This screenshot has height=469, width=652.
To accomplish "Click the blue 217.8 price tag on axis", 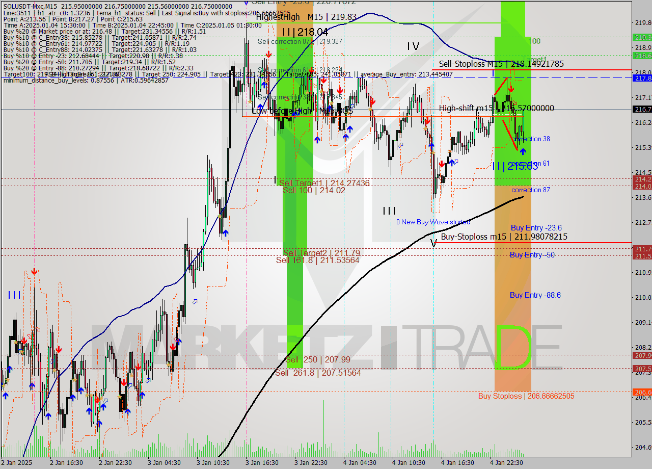I will (642, 78).
